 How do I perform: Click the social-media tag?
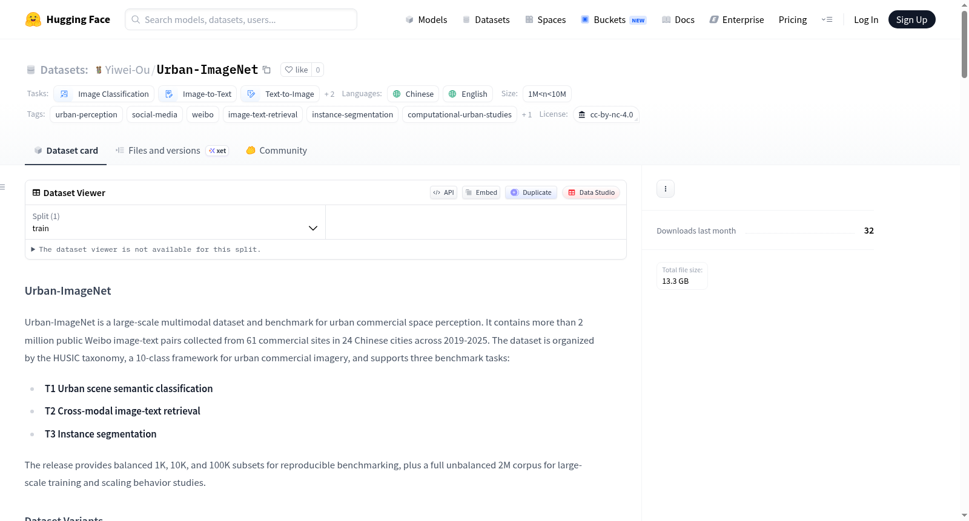point(154,114)
